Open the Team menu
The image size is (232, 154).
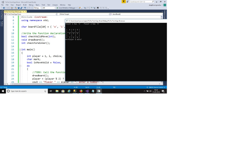[x=37, y=5]
